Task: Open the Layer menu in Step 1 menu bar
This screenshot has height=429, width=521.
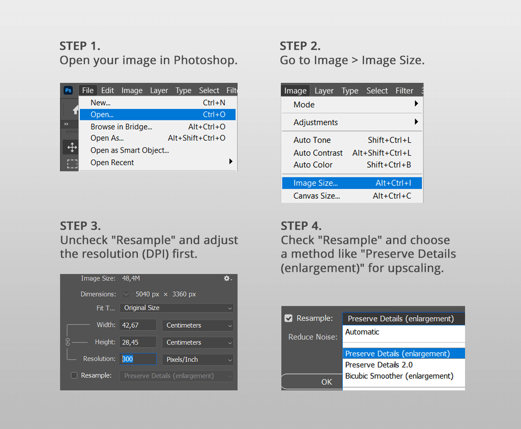Action: (159, 90)
